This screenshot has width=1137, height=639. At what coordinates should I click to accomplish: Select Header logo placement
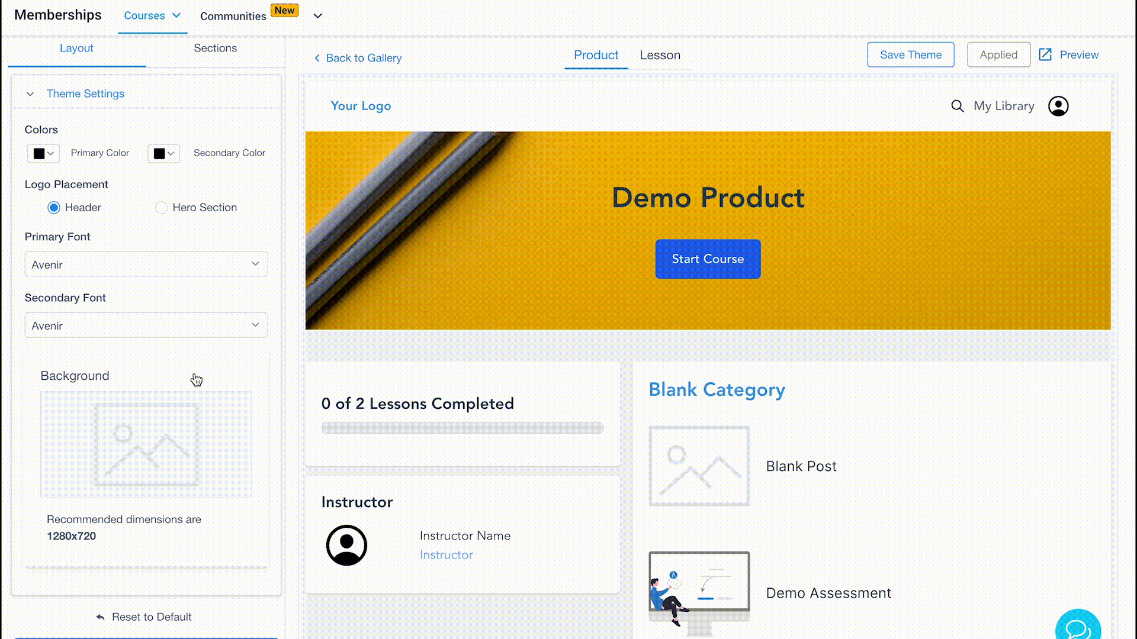54,208
